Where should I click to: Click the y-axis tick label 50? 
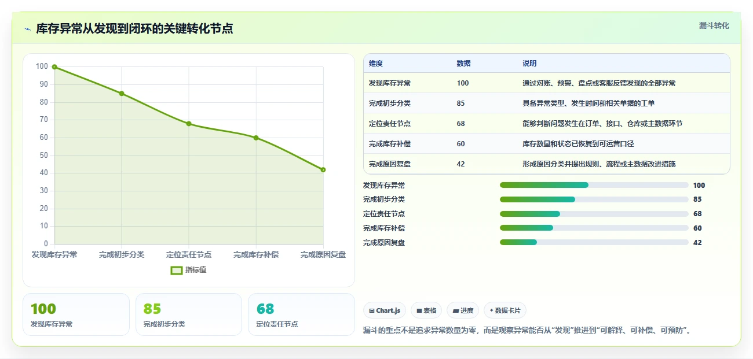43,156
